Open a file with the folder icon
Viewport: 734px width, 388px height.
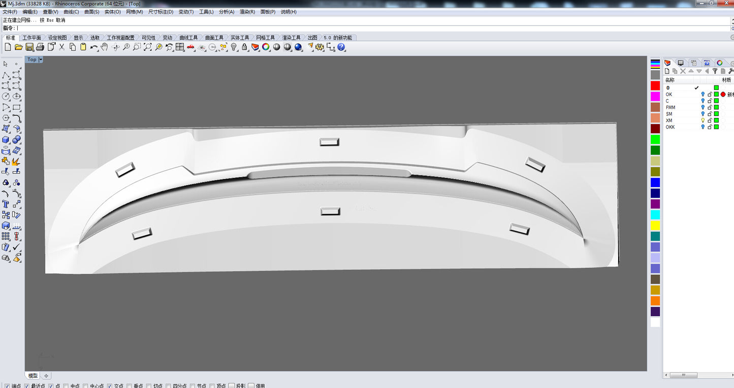[x=18, y=47]
